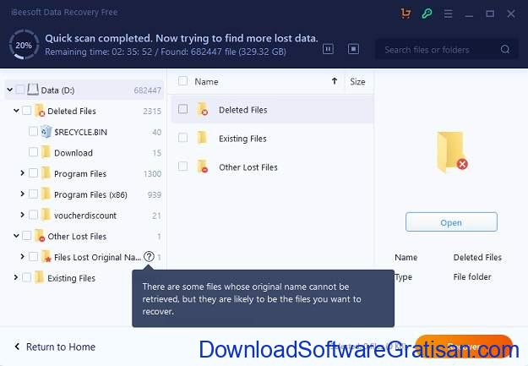
Task: Select Existing Files row text in list
Action: 242,139
